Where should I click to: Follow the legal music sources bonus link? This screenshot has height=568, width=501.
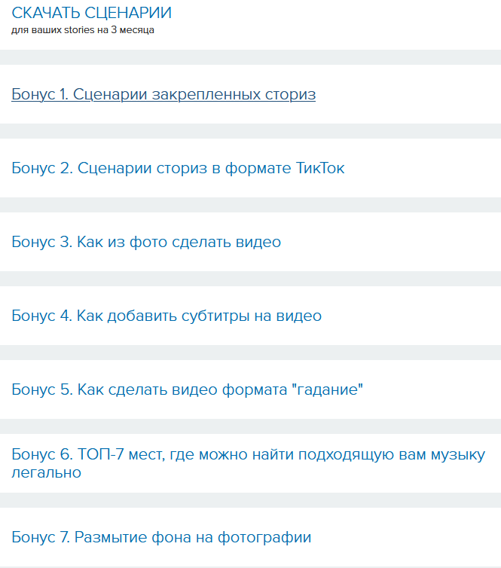(248, 455)
